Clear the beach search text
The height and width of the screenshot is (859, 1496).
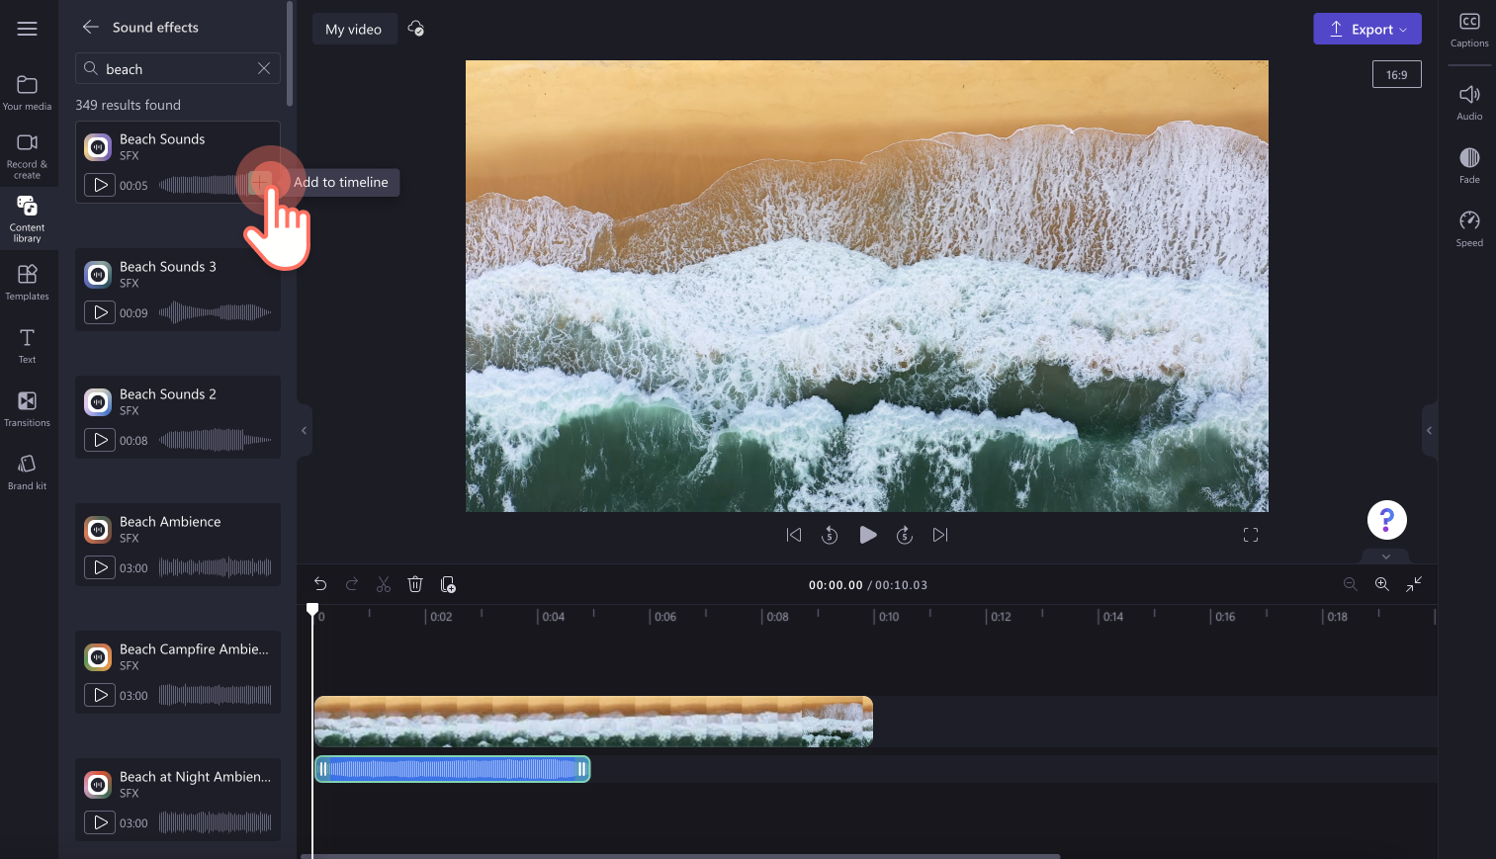[x=264, y=68]
